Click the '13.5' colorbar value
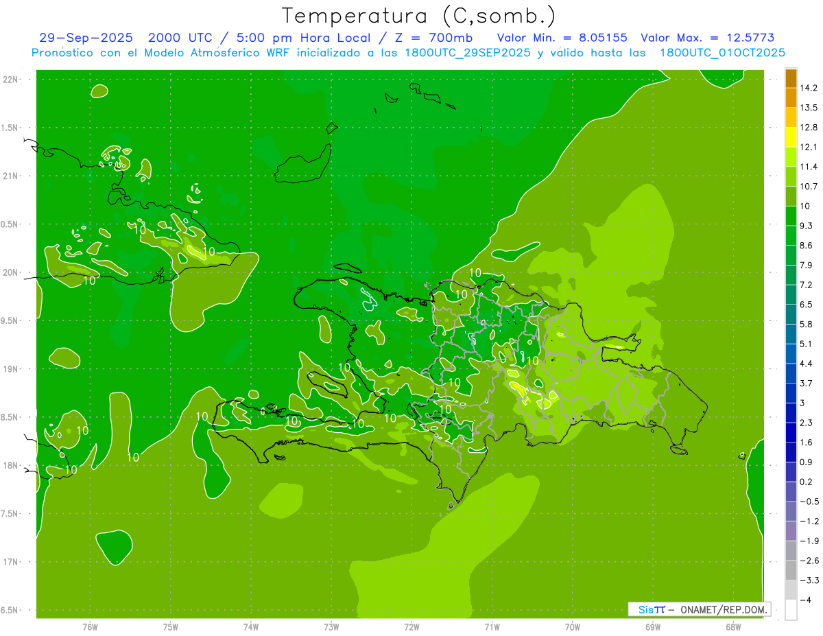The width and height of the screenshot is (823, 636). (x=809, y=108)
